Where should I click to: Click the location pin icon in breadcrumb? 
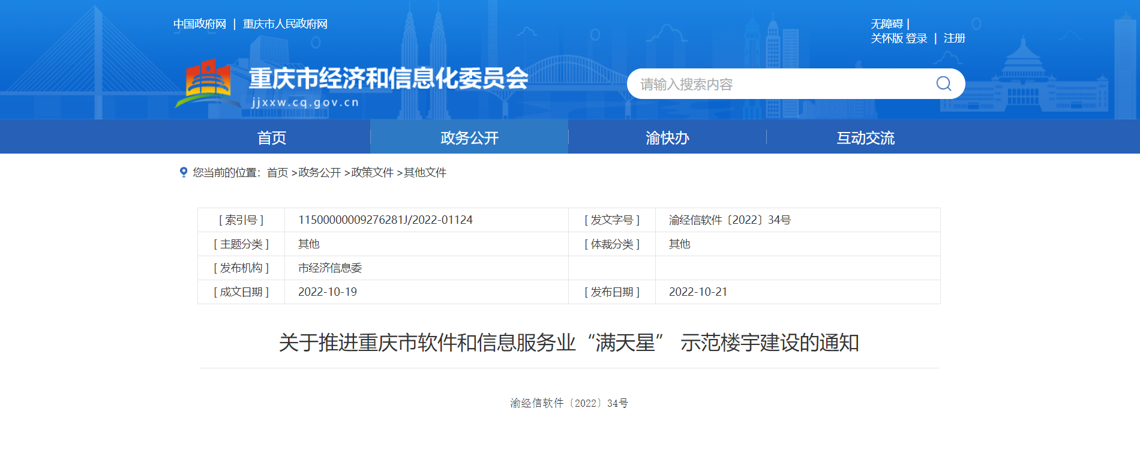(x=184, y=172)
